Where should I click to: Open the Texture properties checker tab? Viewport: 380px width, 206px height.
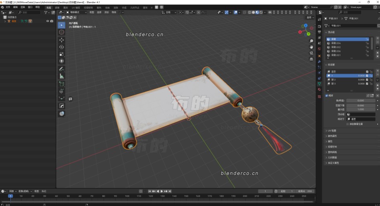click(x=319, y=96)
